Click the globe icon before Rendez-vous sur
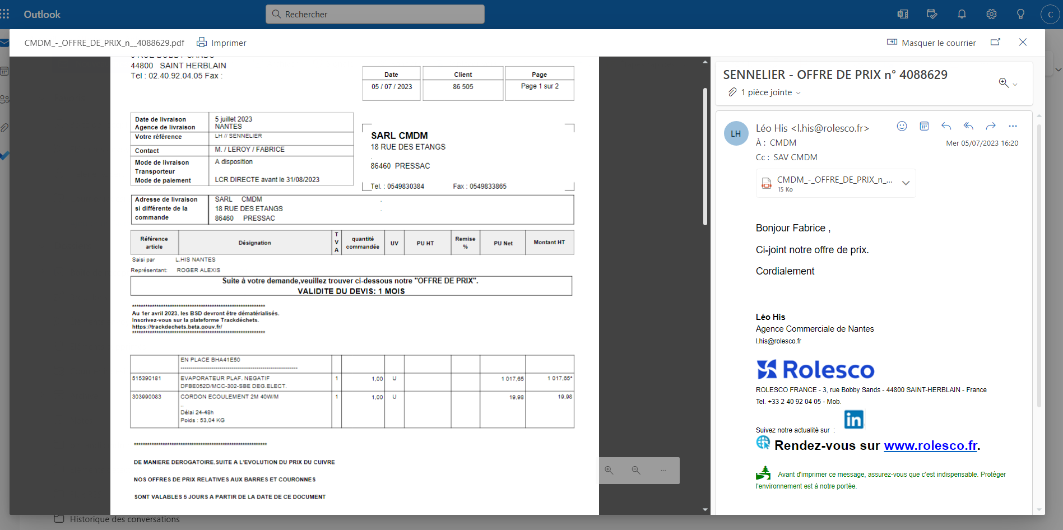This screenshot has height=530, width=1063. (763, 443)
